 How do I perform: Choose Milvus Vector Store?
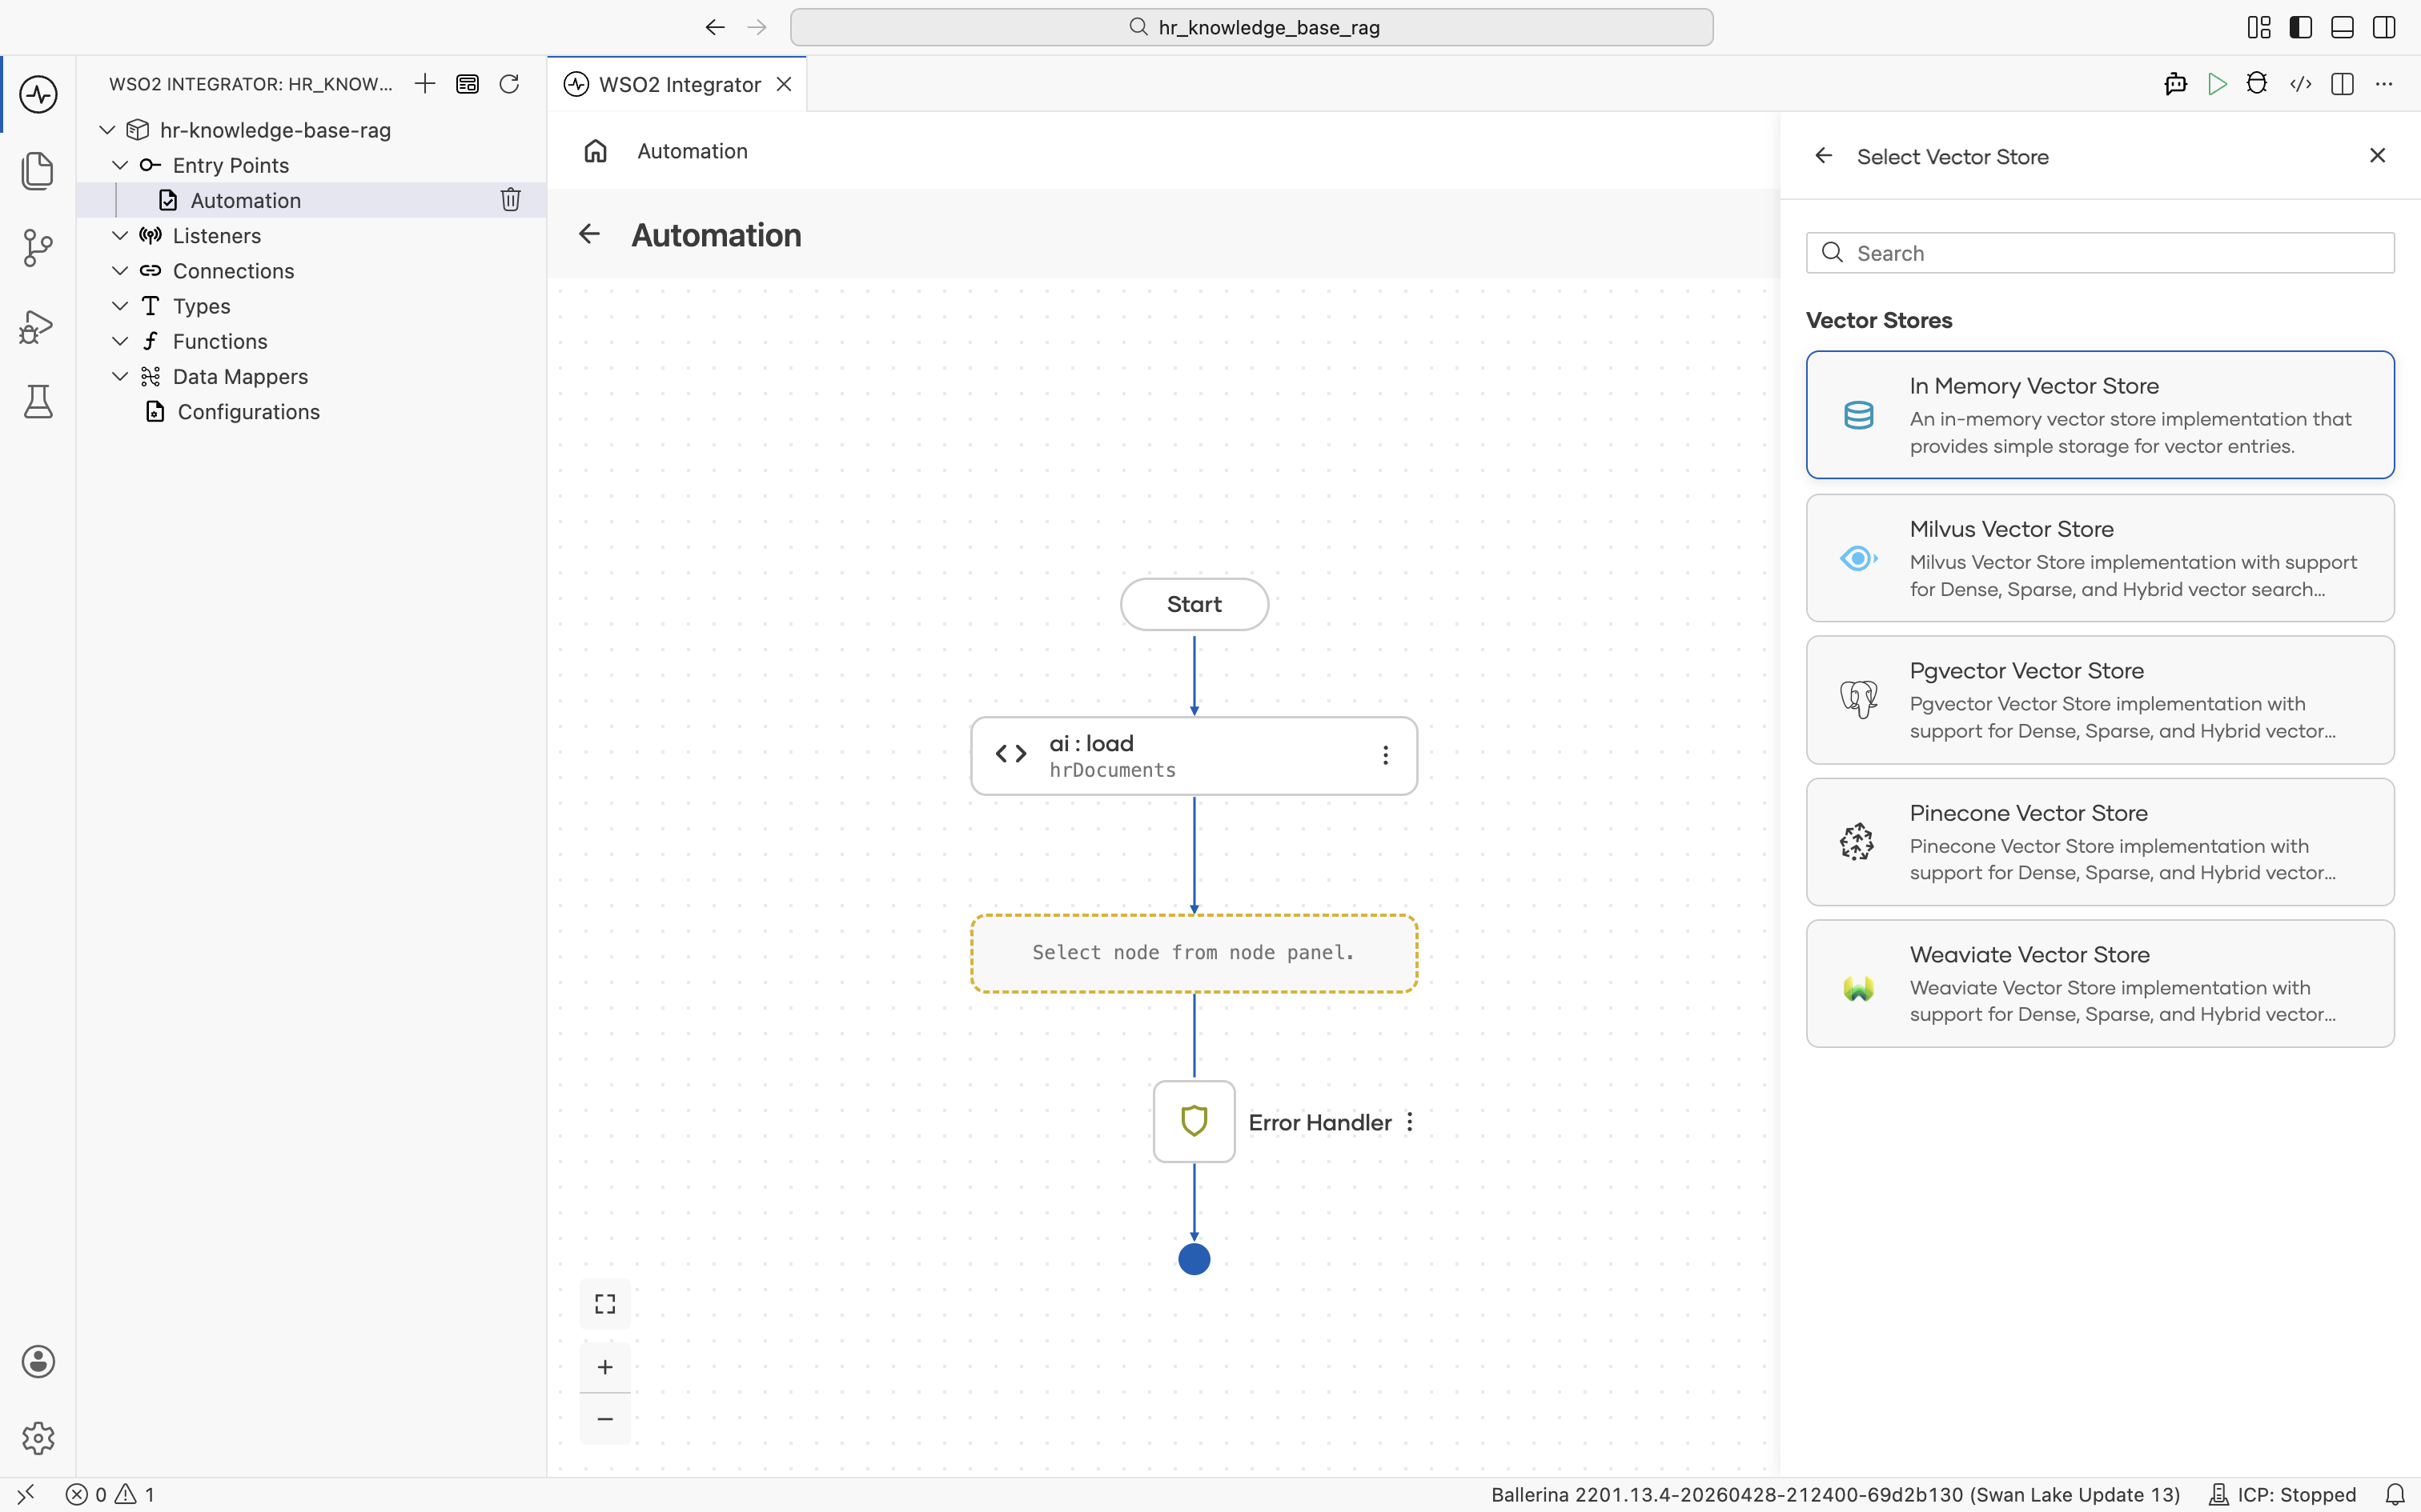click(2100, 558)
